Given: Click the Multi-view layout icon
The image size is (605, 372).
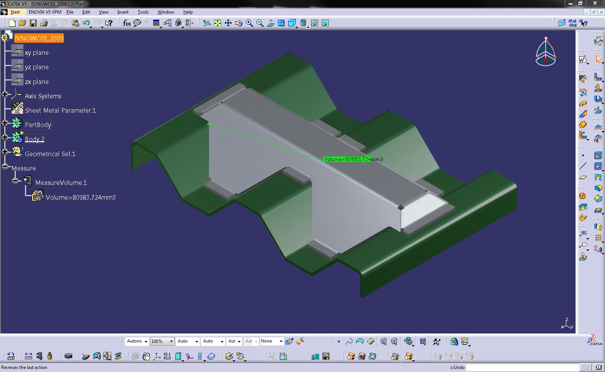Looking at the screenshot, I should [x=281, y=23].
